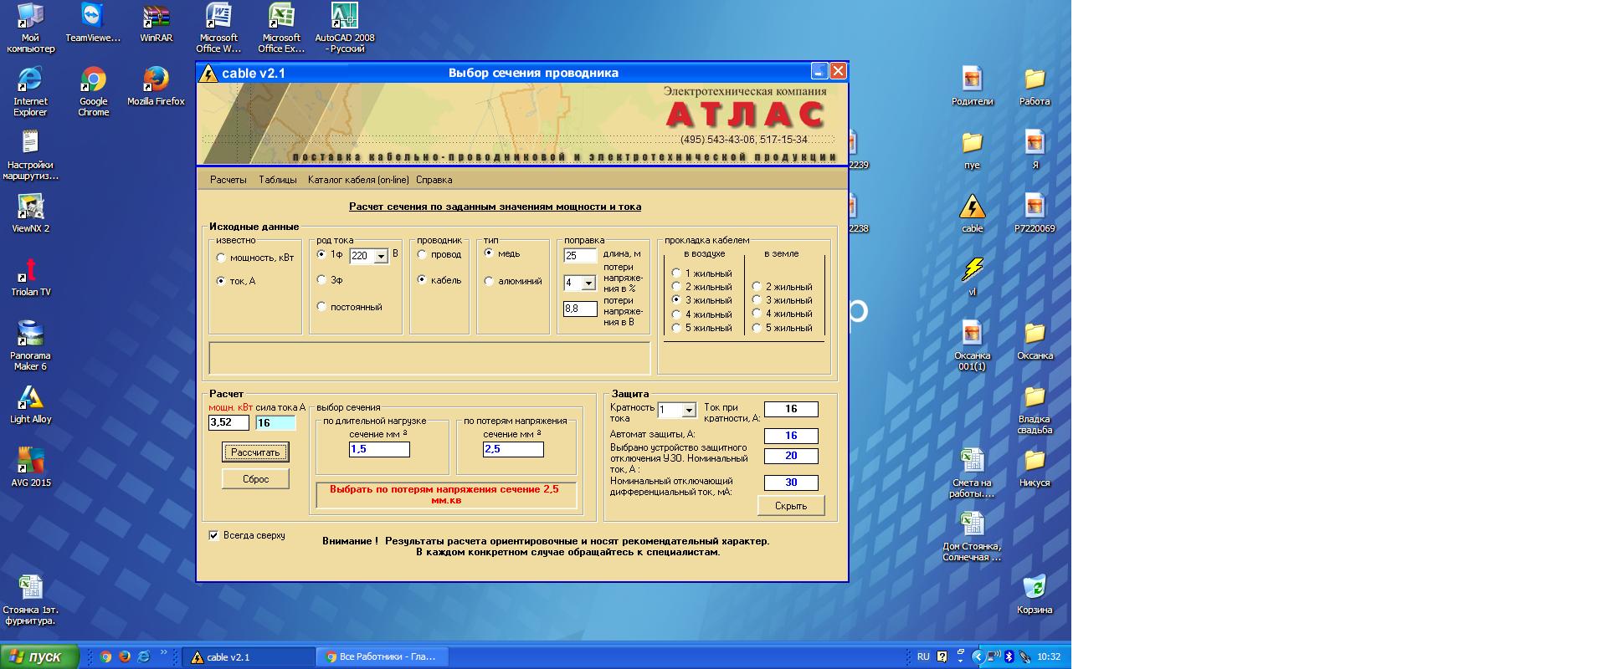Open the Справка menu
This screenshot has width=1607, height=669.
coord(434,180)
